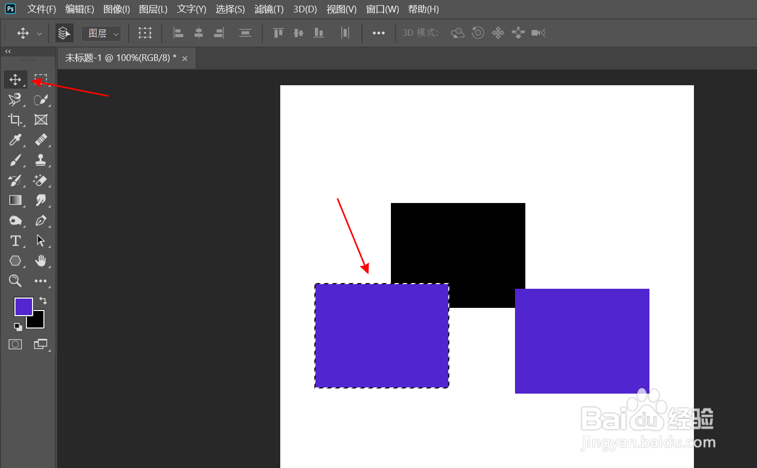Screen dimensions: 757x468
Task: Click the 3D slide camera icon
Action: [518, 33]
